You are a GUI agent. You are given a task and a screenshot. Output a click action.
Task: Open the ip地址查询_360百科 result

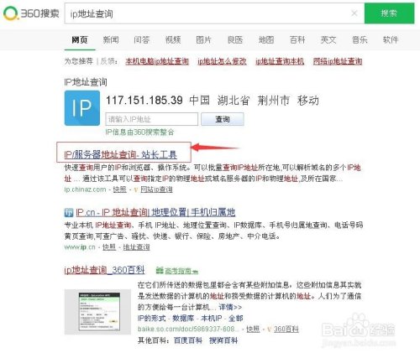[104, 270]
